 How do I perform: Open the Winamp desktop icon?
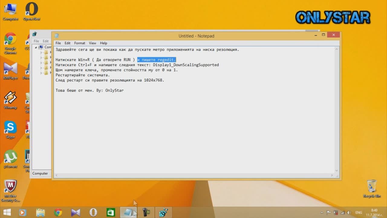(x=10, y=98)
